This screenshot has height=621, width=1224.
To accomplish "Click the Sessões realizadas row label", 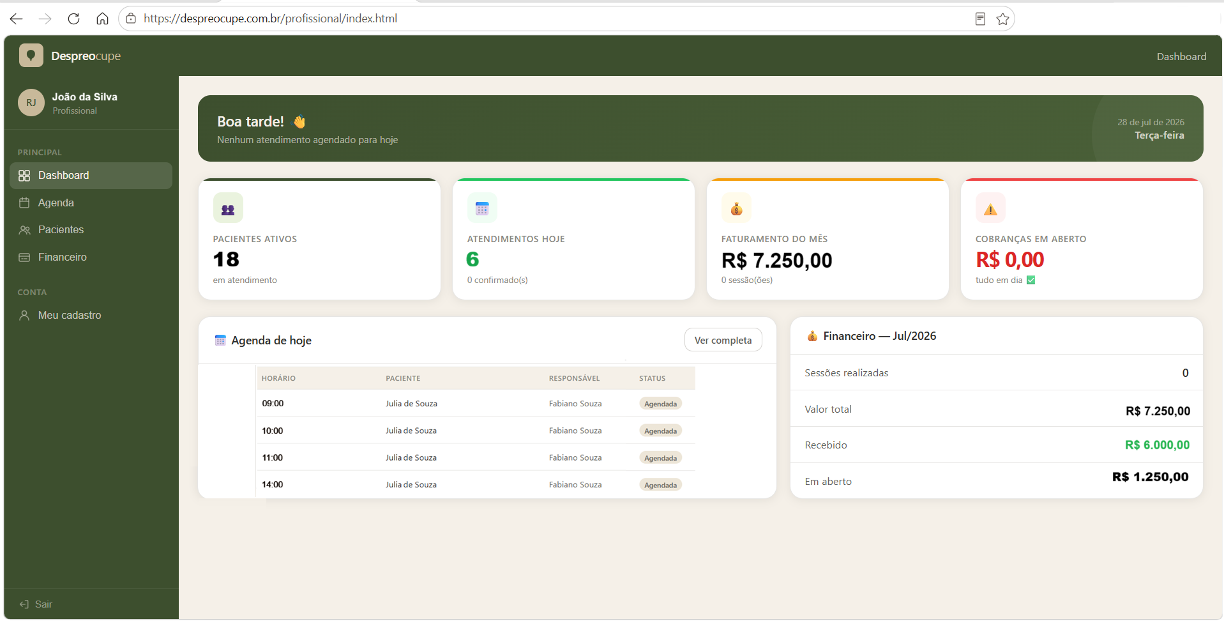I will pyautogui.click(x=846, y=373).
